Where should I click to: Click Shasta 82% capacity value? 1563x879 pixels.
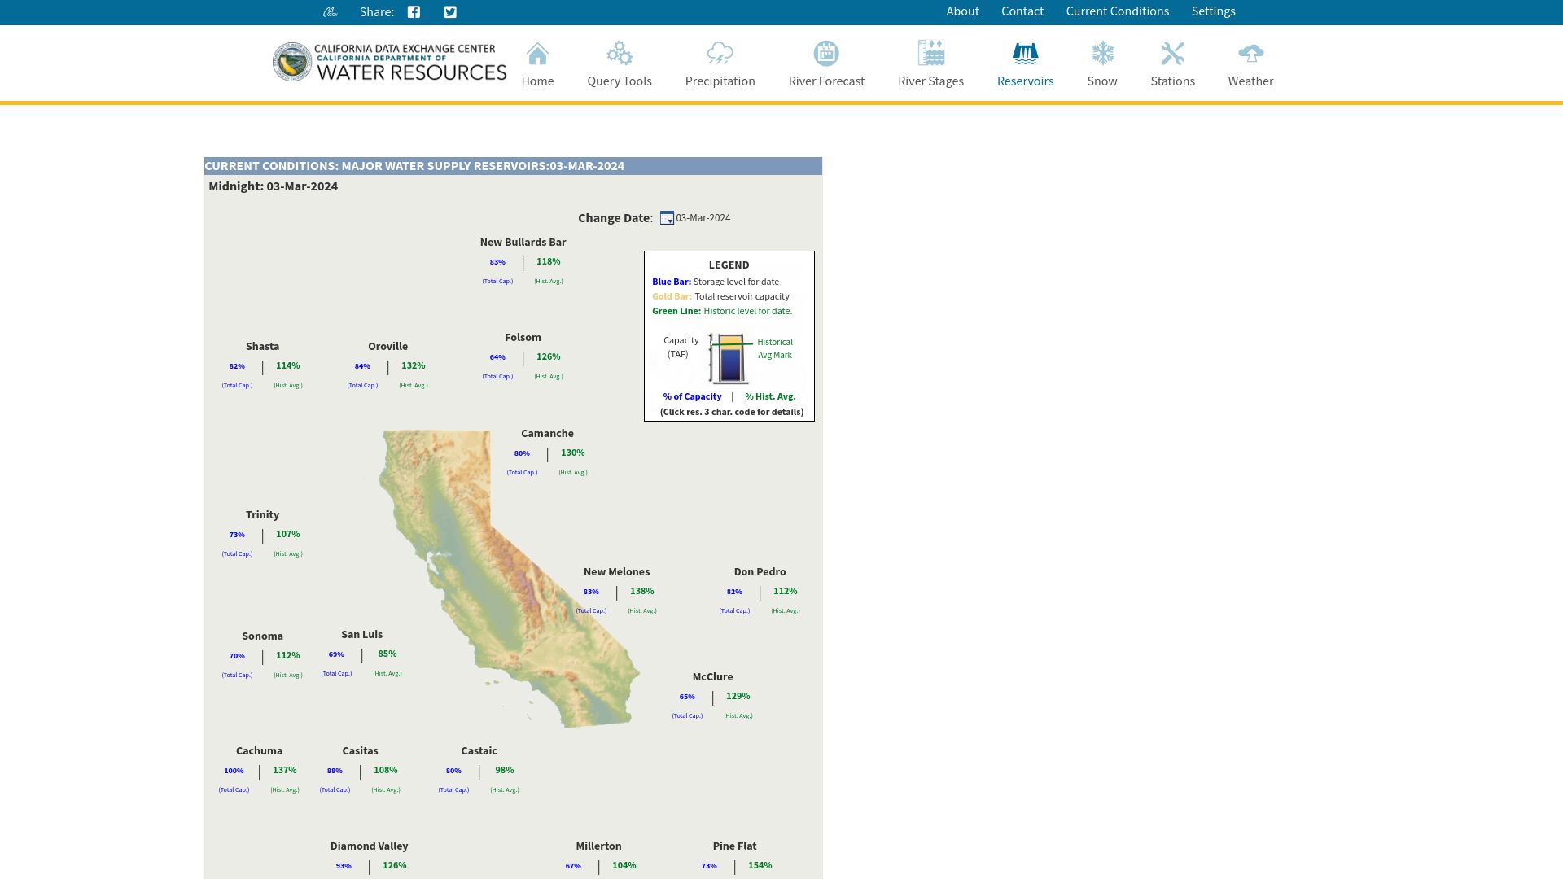point(237,366)
